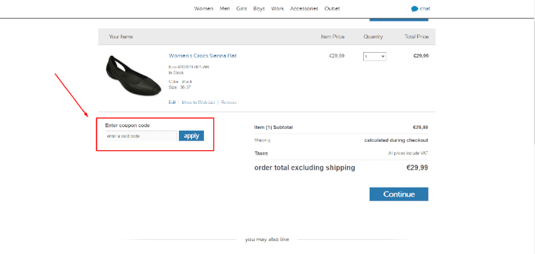Focus the coupon code input field
This screenshot has width=535, height=254.
141,136
